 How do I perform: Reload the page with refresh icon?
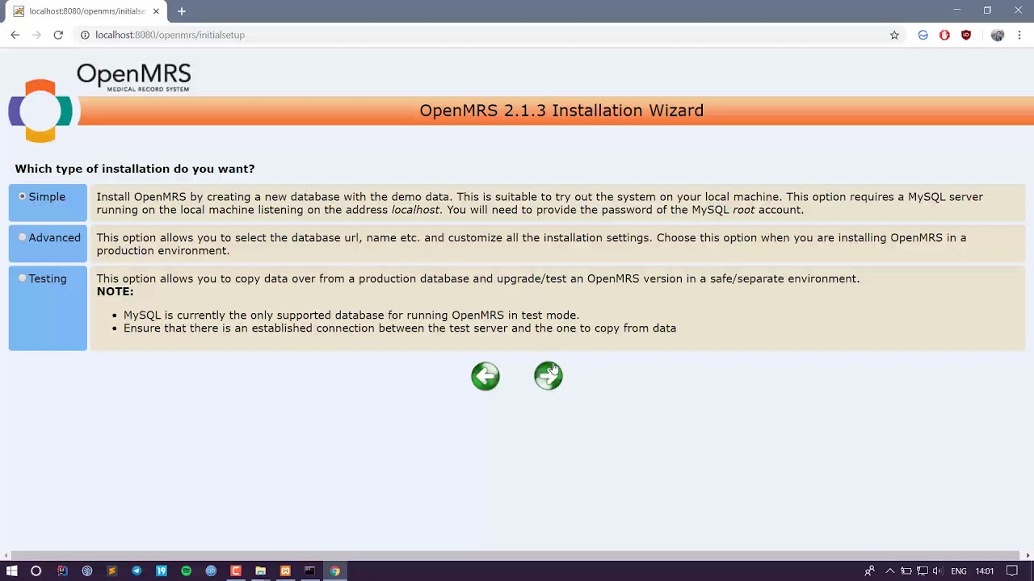coord(58,35)
